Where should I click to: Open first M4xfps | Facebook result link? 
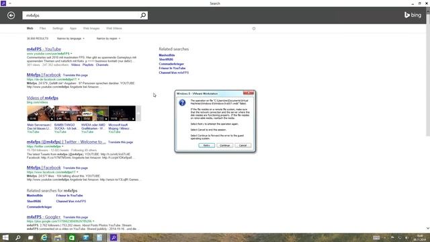[44, 75]
